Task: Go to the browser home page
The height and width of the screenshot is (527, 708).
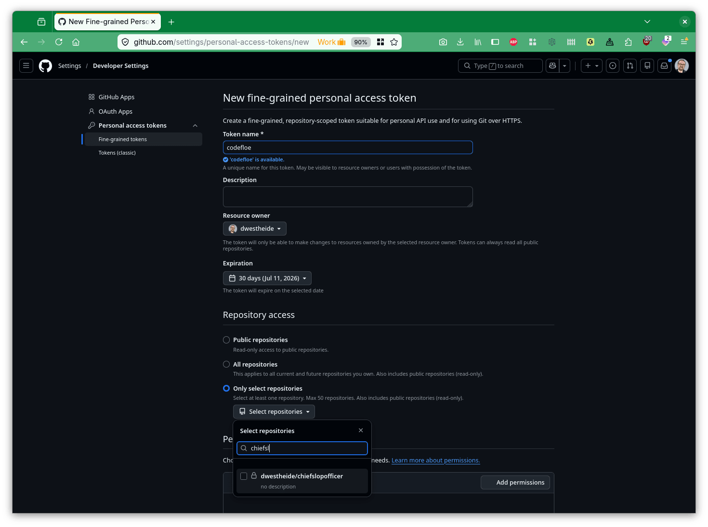Action: click(x=76, y=42)
